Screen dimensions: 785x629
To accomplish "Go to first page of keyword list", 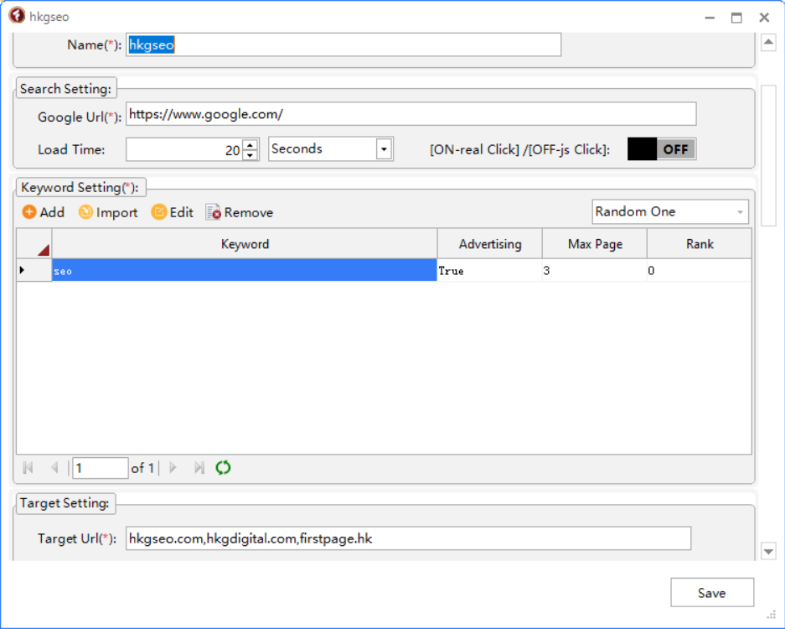I will click(28, 468).
